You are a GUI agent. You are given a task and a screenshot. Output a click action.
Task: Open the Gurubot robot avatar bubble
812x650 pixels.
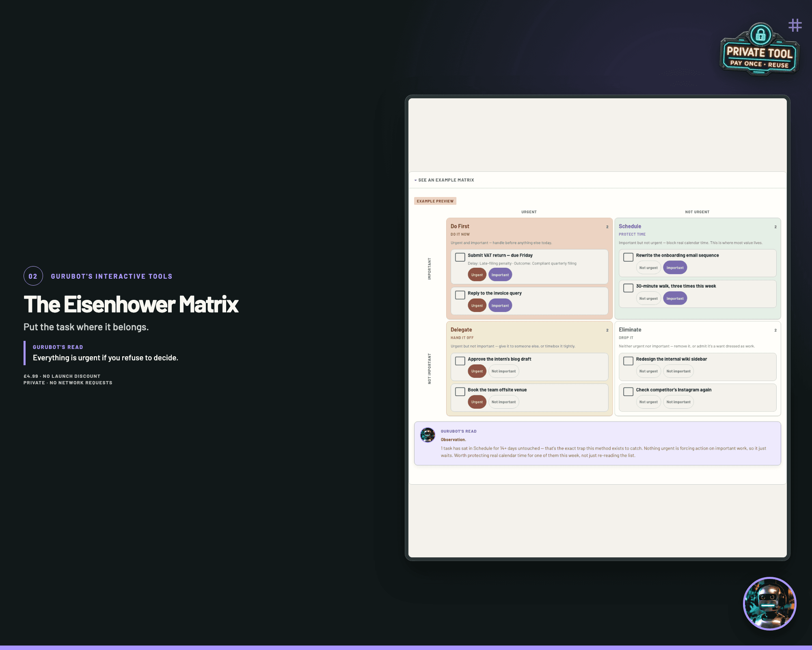click(x=769, y=604)
